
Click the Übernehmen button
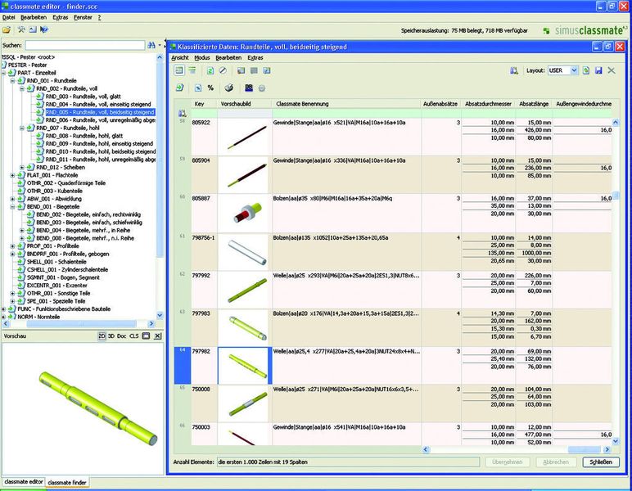(x=507, y=462)
